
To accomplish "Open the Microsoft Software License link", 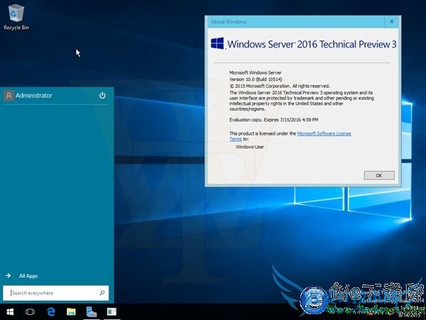I will coord(324,134).
